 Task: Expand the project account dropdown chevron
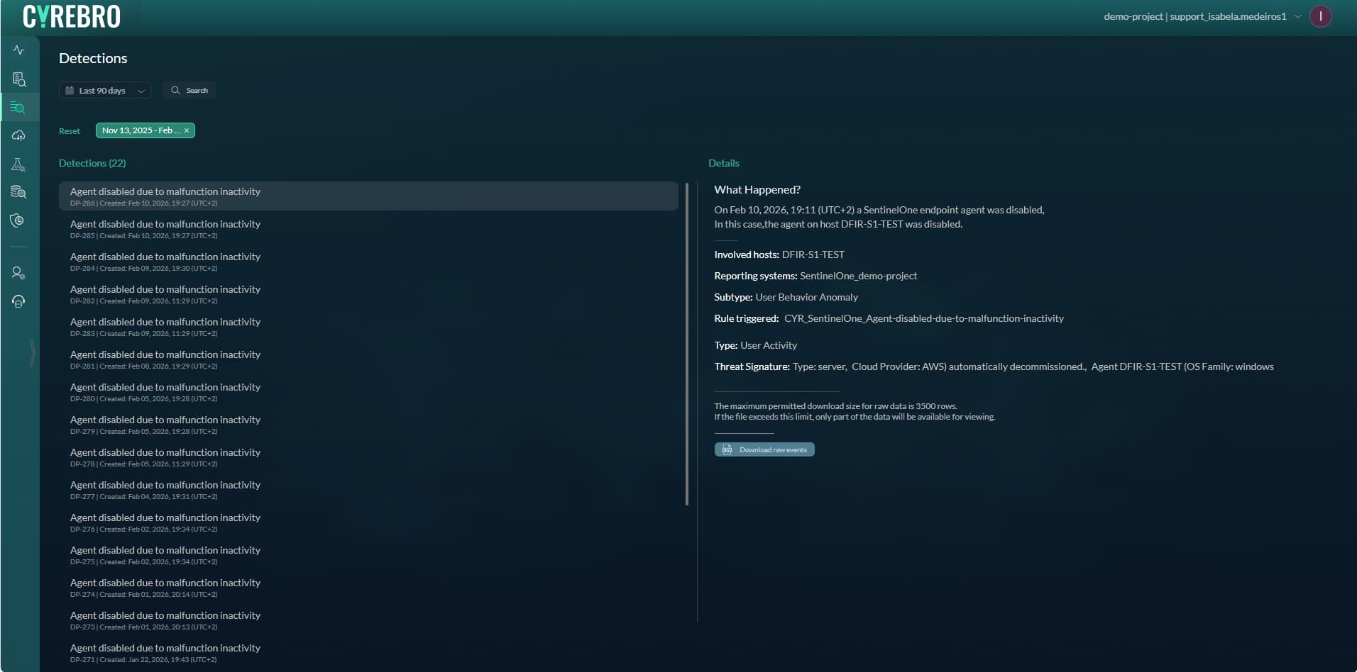(1298, 16)
